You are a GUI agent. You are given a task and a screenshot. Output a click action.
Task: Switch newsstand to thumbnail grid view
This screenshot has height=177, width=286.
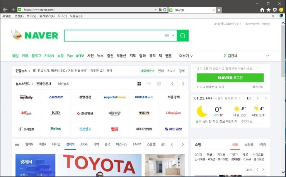[x=139, y=84]
